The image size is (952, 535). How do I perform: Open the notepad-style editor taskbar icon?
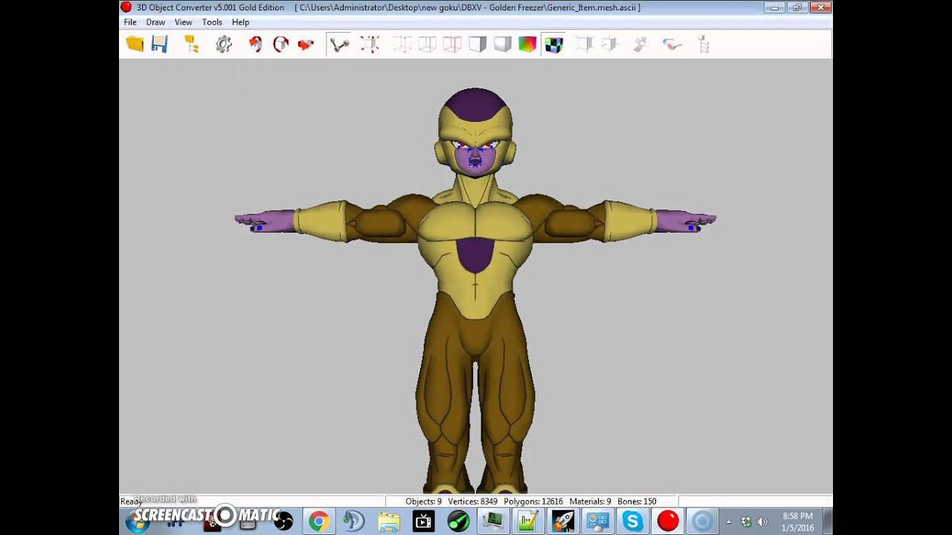point(528,522)
